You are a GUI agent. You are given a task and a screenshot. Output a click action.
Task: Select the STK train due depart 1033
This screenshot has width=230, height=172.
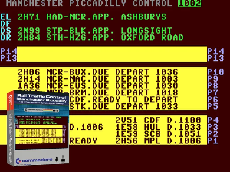(x=124, y=106)
